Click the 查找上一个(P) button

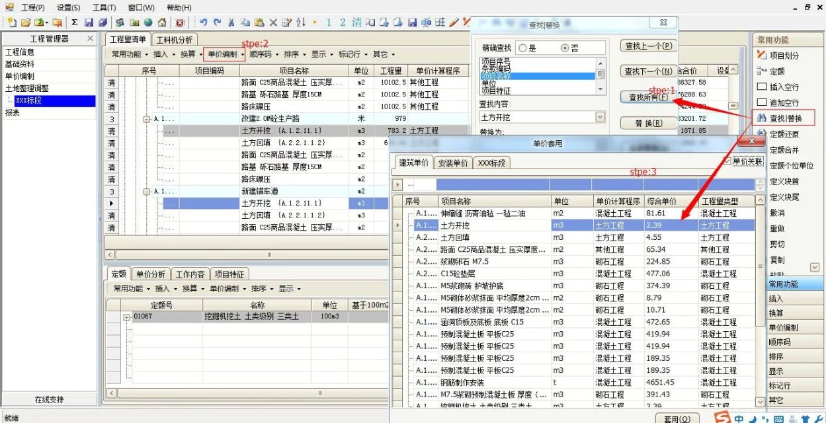[x=649, y=46]
